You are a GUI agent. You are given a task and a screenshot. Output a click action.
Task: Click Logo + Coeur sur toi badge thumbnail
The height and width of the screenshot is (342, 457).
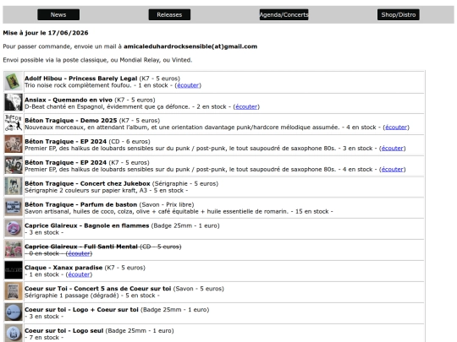click(x=14, y=312)
